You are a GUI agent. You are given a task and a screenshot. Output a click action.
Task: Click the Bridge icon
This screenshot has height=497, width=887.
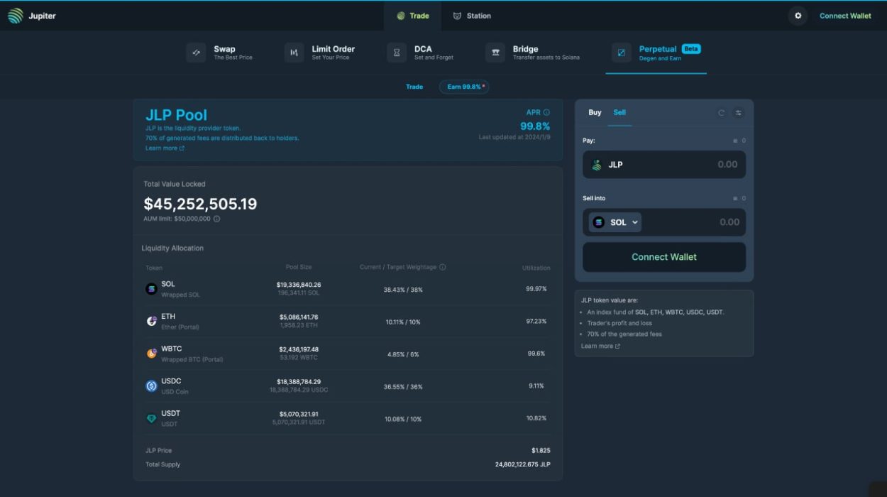click(495, 53)
